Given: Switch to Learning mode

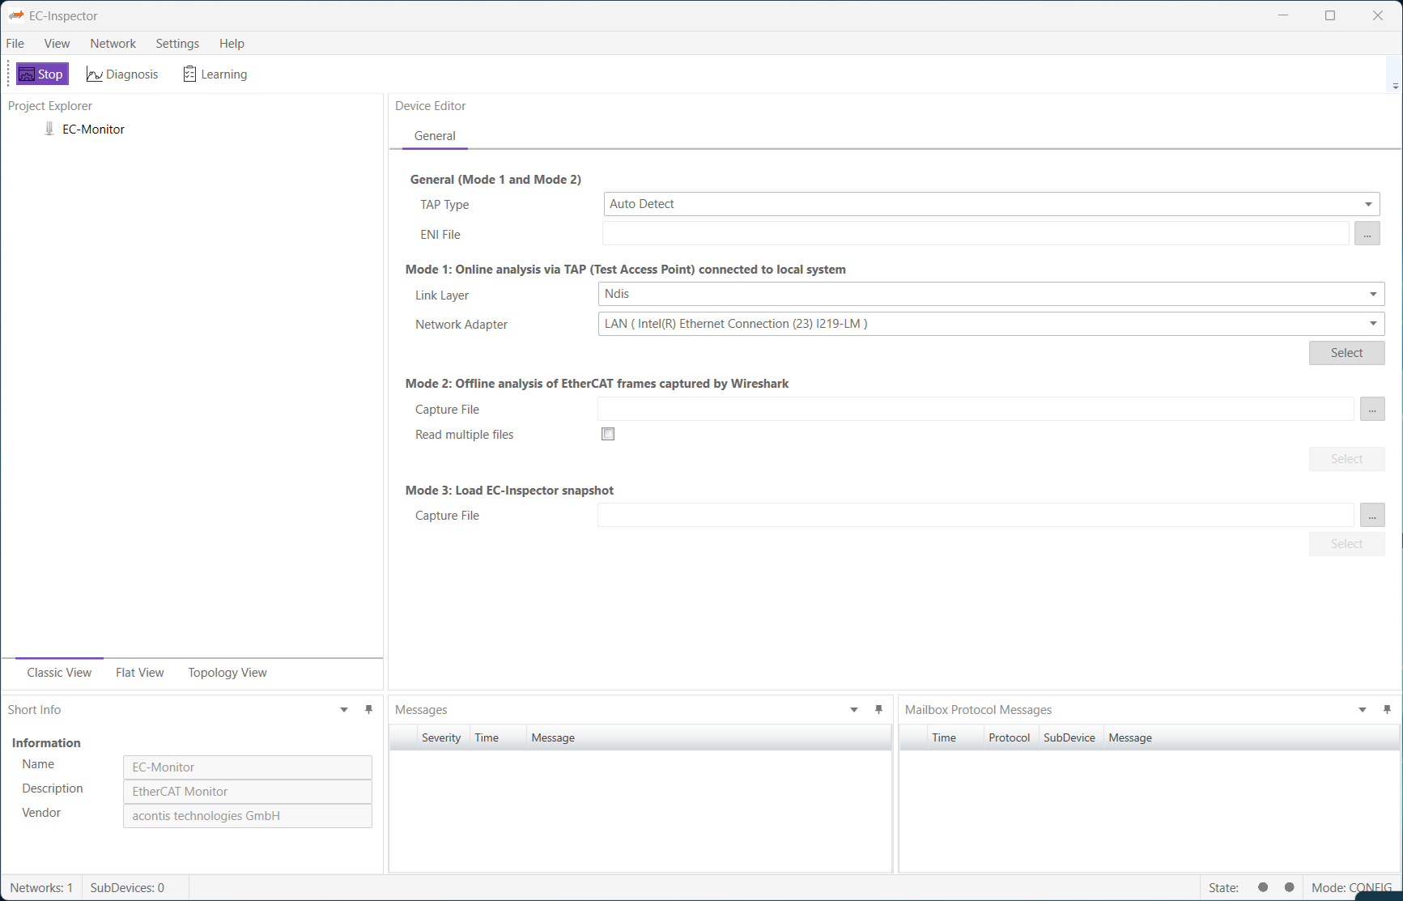Looking at the screenshot, I should click(215, 74).
